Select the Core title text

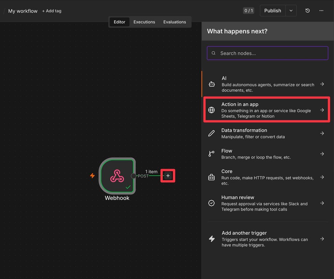click(227, 171)
